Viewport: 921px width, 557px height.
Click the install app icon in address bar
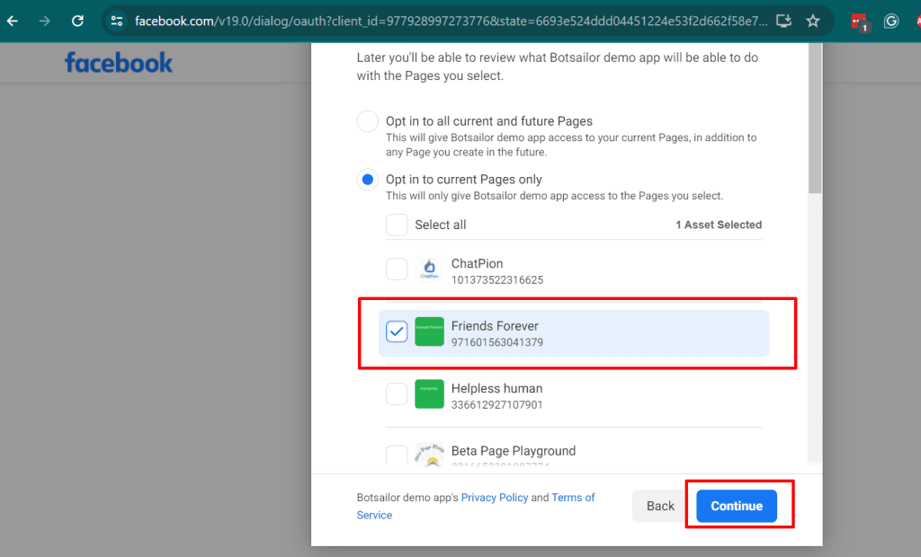point(783,21)
